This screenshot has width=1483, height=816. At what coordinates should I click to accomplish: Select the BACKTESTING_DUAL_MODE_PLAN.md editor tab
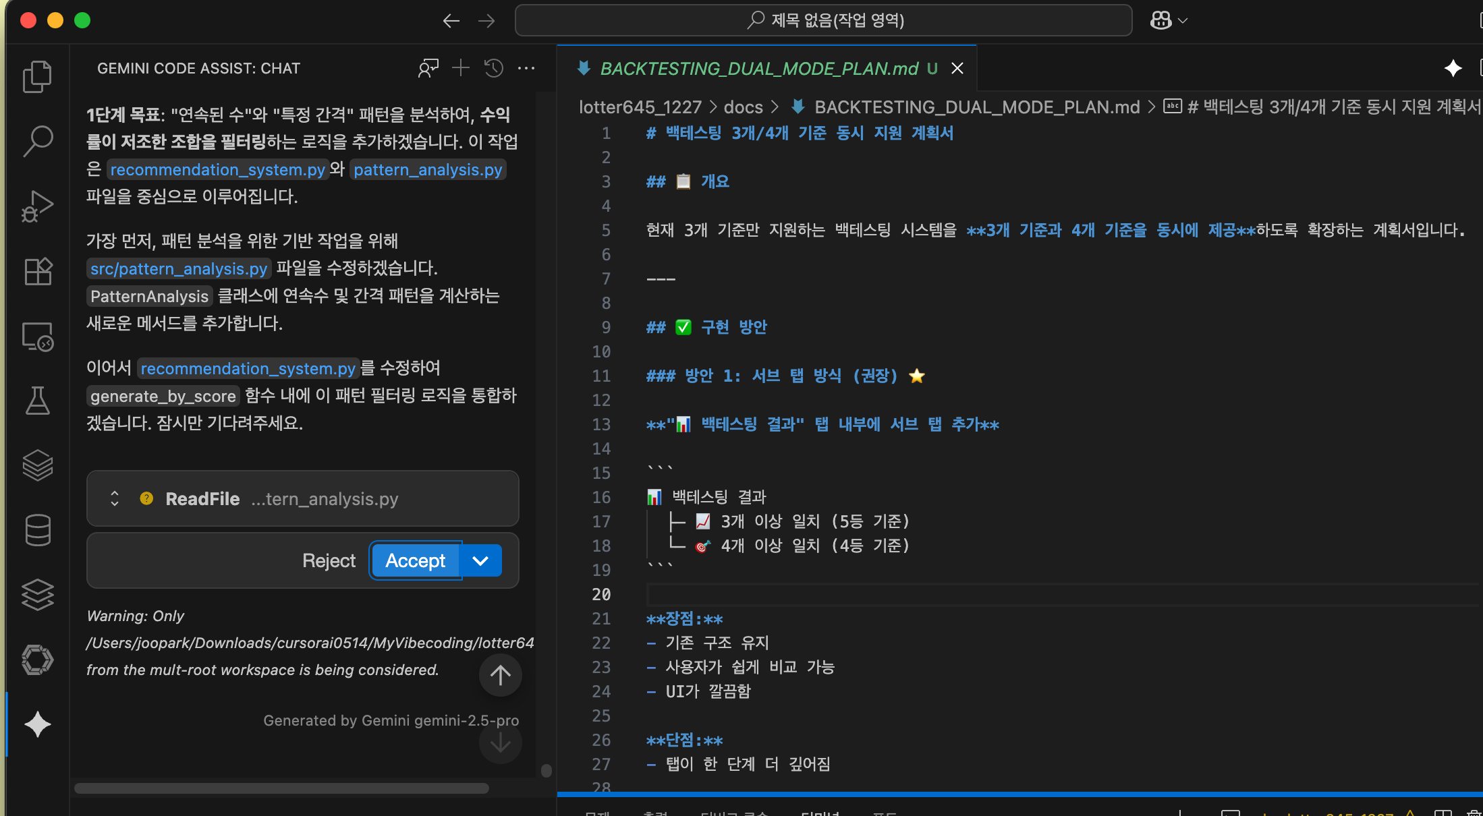(758, 68)
